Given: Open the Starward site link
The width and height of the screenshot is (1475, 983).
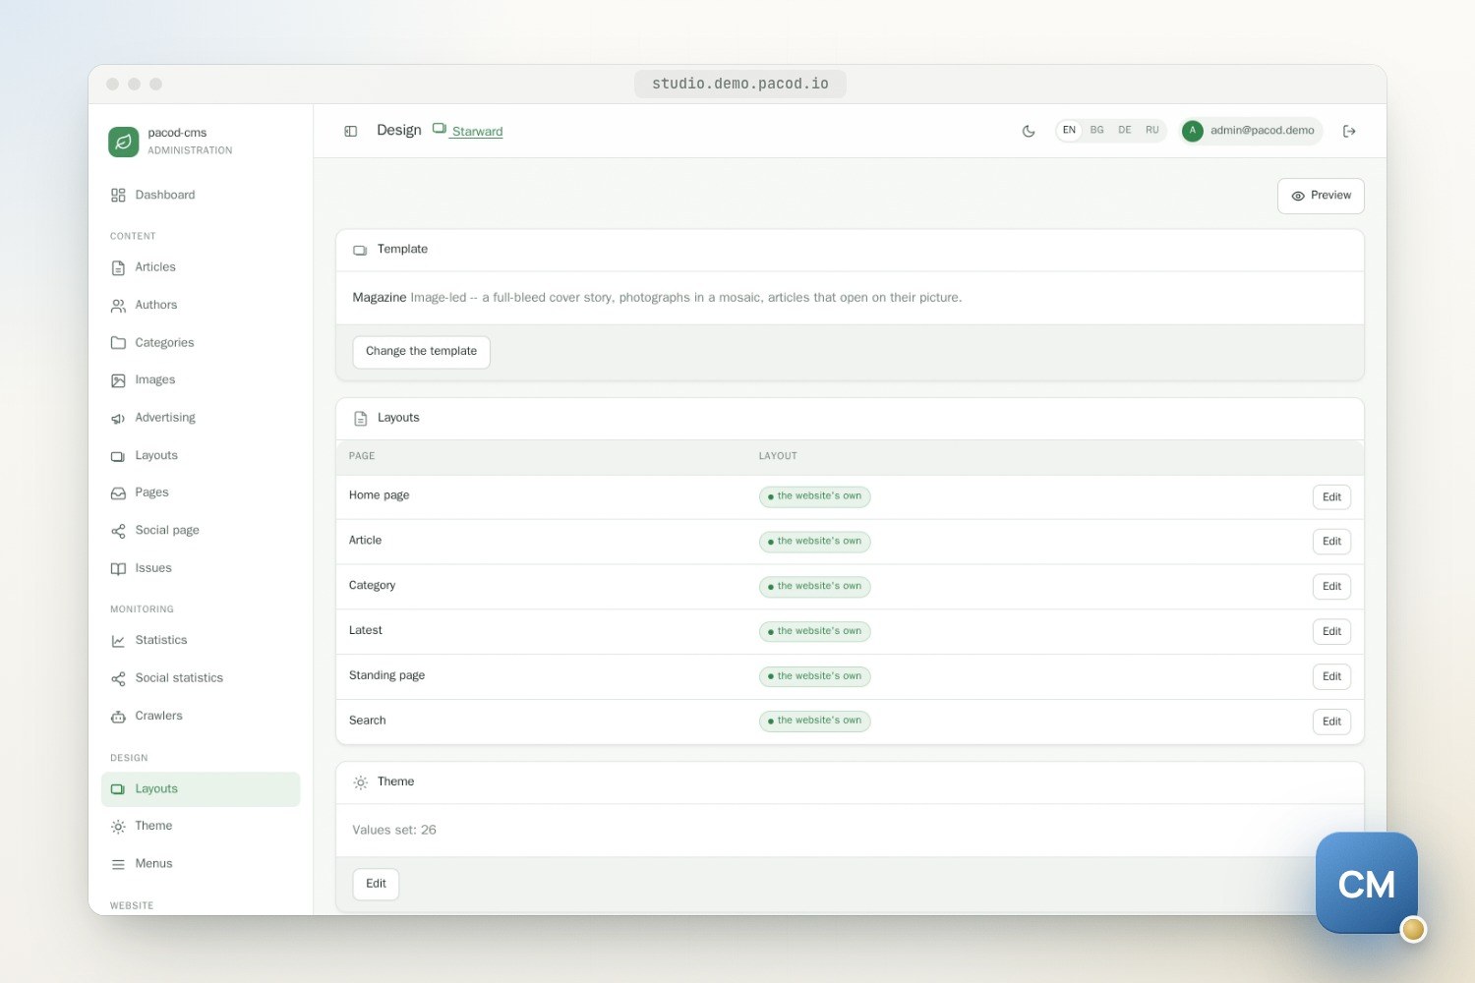Looking at the screenshot, I should (477, 131).
